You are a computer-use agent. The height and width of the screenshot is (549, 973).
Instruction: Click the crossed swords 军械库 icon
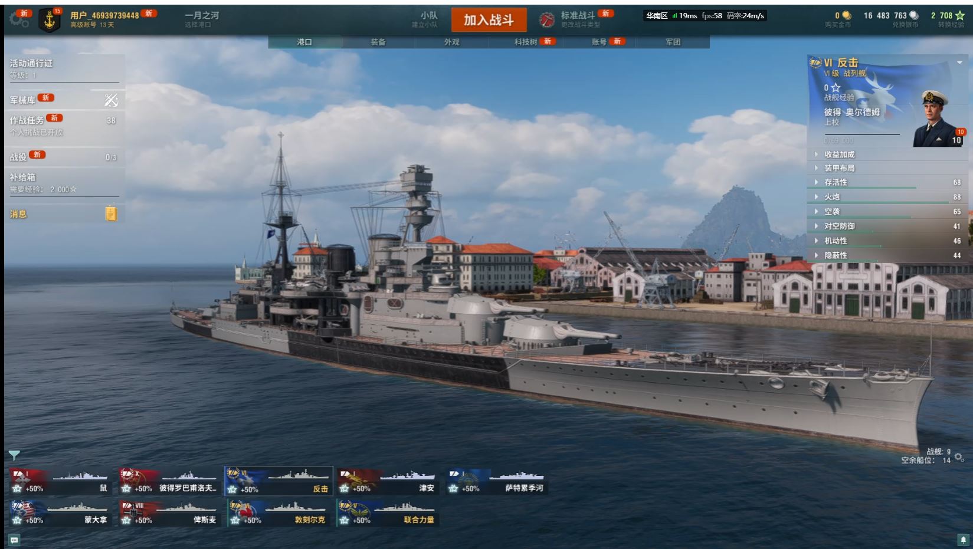[x=111, y=100]
